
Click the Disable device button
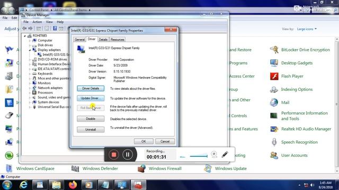pyautogui.click(x=91, y=119)
